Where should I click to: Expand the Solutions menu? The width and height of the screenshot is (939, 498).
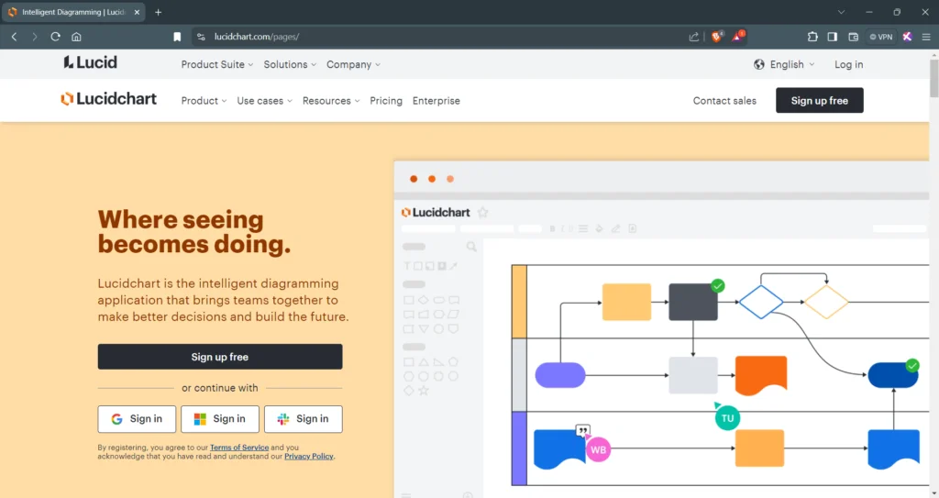290,65
